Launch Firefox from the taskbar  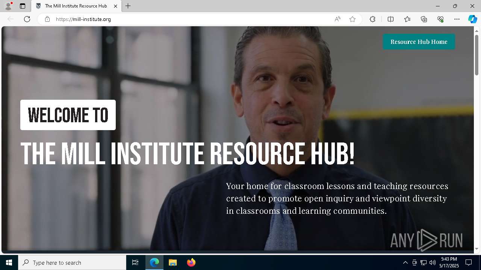click(x=191, y=262)
